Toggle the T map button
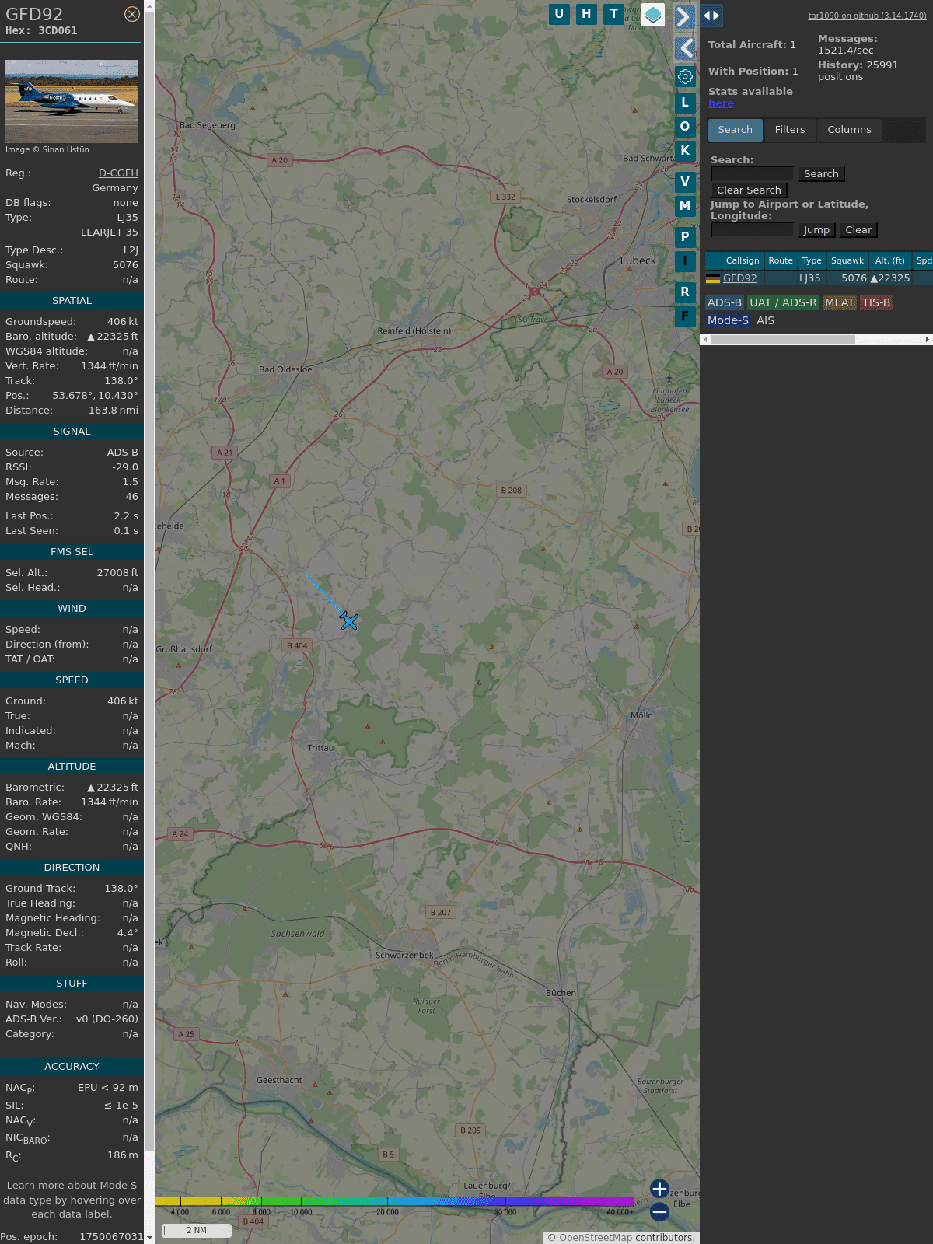 tap(614, 14)
